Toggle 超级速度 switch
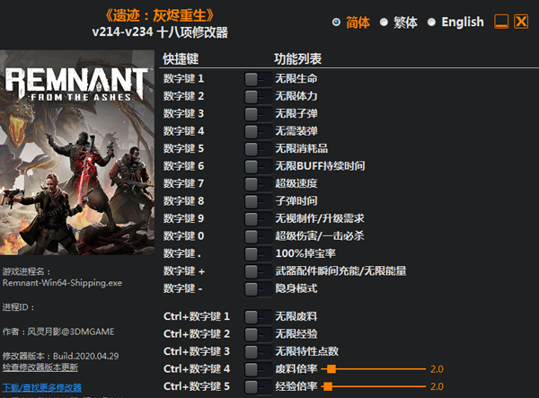The image size is (539, 398). [258, 184]
